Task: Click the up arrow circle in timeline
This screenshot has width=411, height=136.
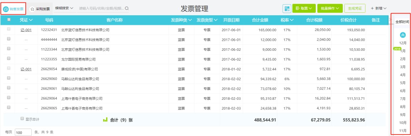Action: point(402,35)
